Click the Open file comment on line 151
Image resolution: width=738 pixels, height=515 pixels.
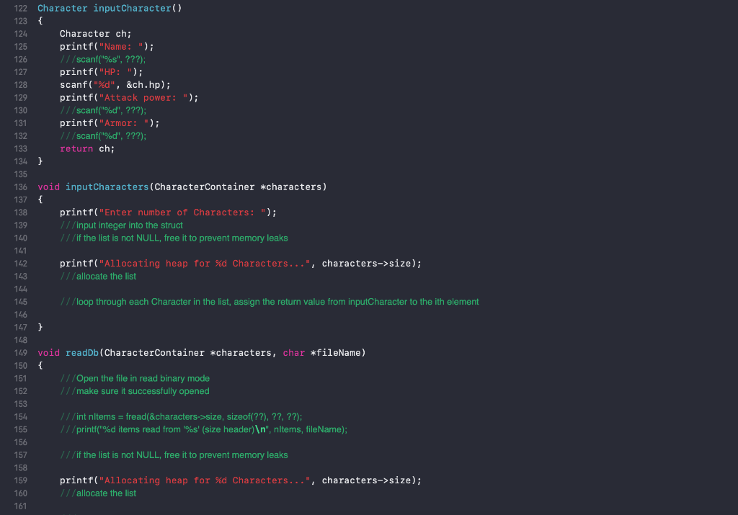click(x=133, y=378)
